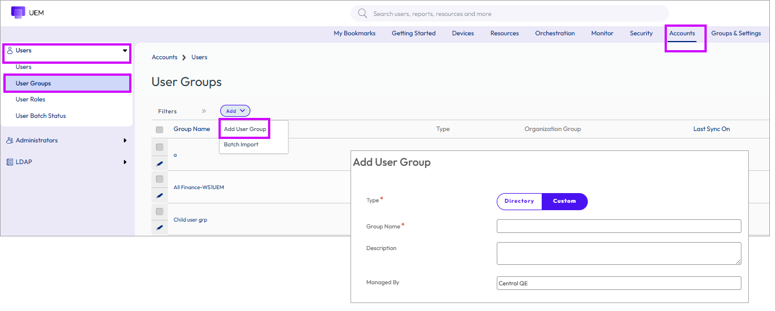Check the box for Child user grp

tap(159, 211)
